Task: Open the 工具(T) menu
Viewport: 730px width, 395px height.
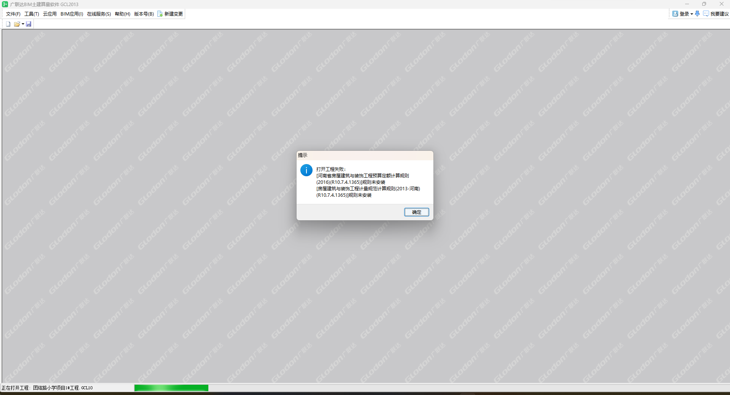Action: (32, 14)
